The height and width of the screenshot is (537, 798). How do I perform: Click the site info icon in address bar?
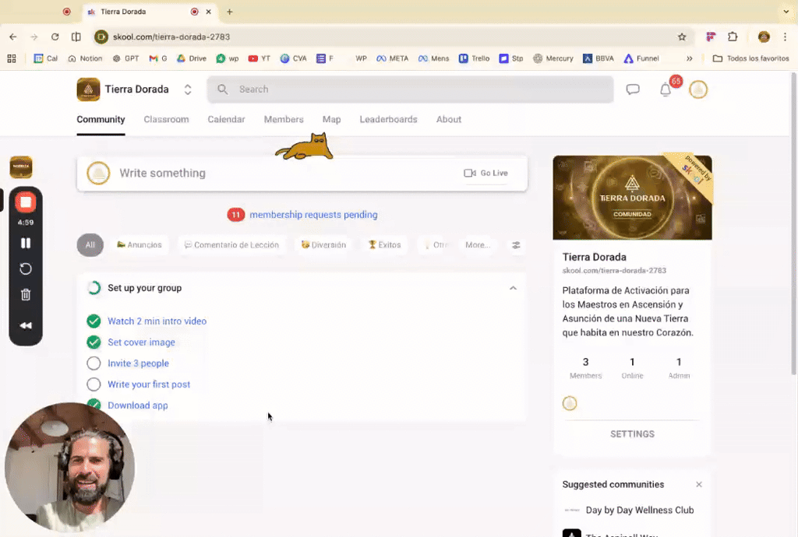point(101,37)
